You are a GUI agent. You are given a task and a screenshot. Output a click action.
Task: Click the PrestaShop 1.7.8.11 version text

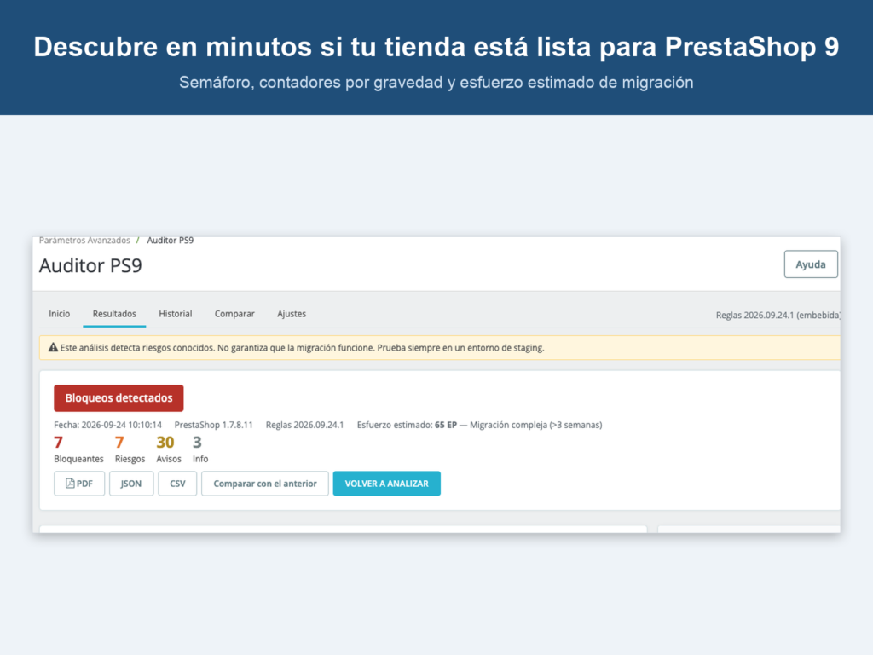click(214, 425)
